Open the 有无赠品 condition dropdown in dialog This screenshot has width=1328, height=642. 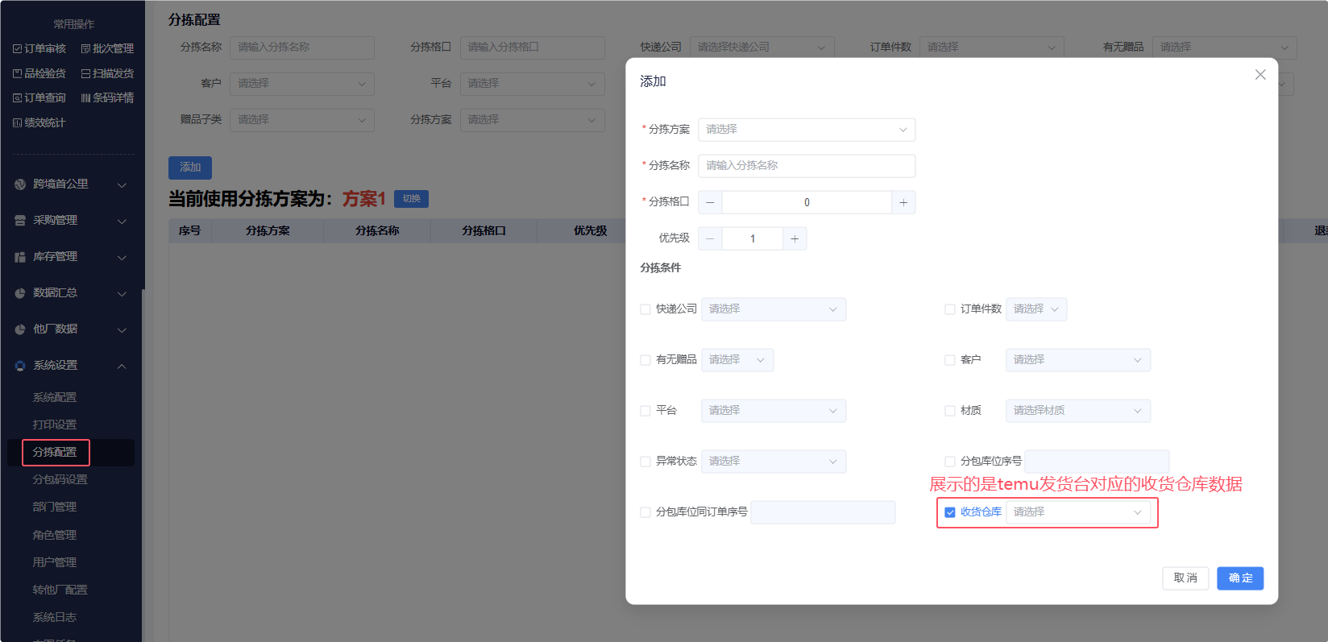[737, 360]
